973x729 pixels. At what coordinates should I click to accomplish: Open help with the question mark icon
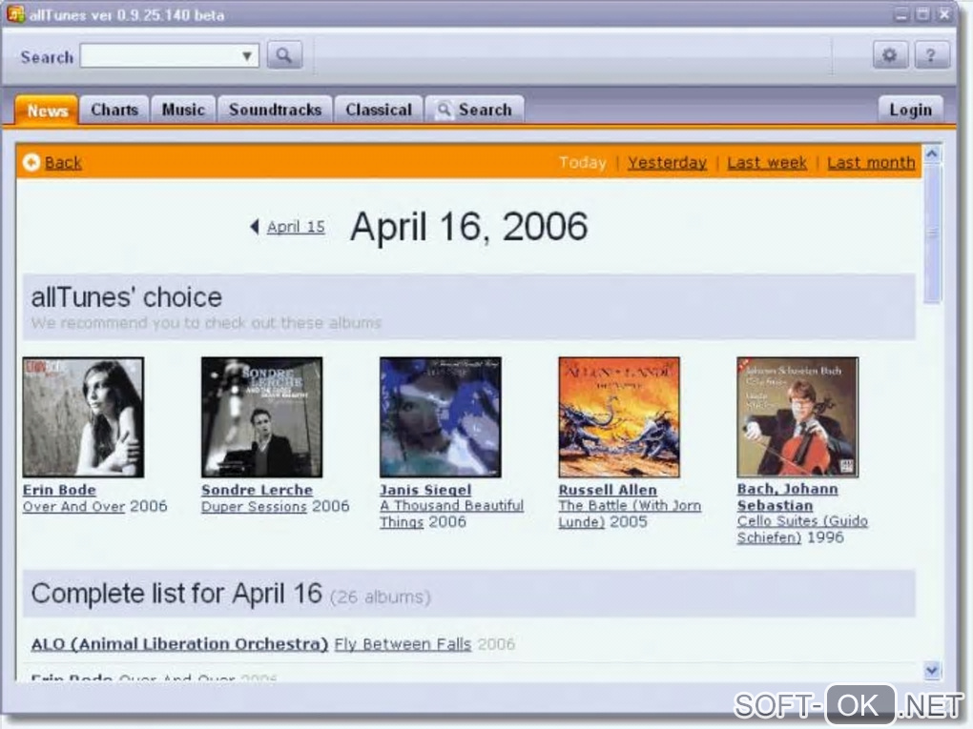click(931, 56)
